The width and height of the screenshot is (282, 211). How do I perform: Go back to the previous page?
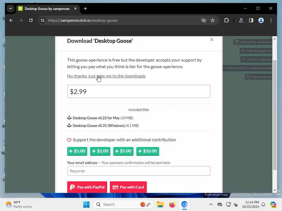tap(11, 20)
